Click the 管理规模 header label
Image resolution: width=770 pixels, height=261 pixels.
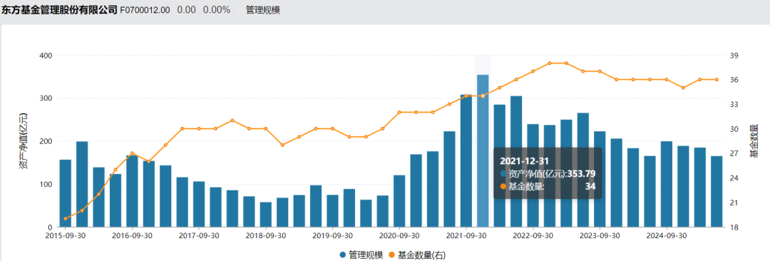tap(262, 10)
